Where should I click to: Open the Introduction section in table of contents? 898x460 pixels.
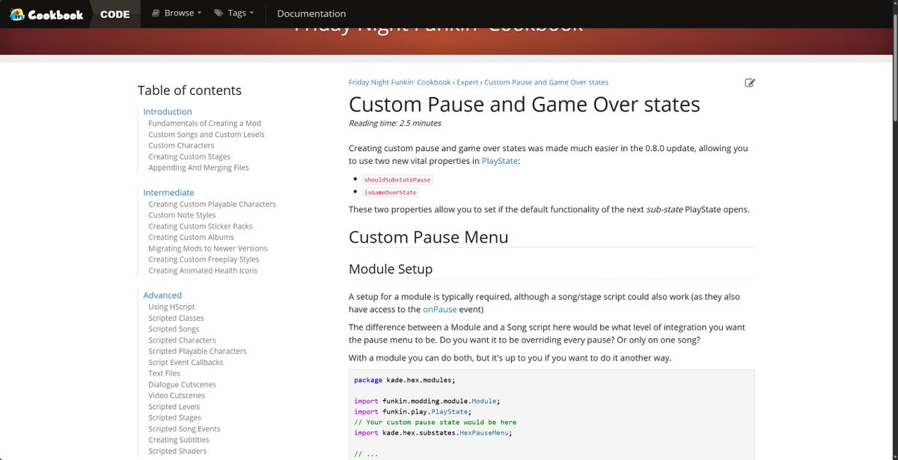(168, 111)
